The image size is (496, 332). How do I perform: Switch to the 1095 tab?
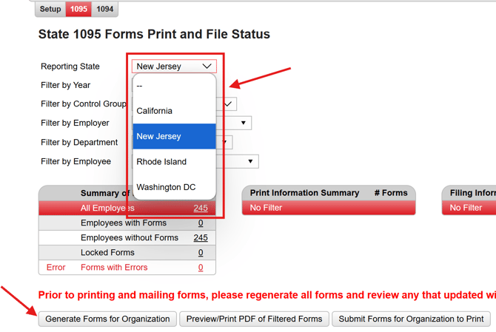(78, 9)
